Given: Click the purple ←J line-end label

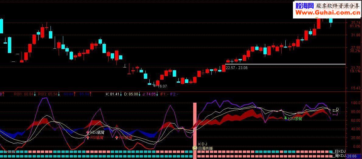Looking at the screenshot, I should (335, 114).
